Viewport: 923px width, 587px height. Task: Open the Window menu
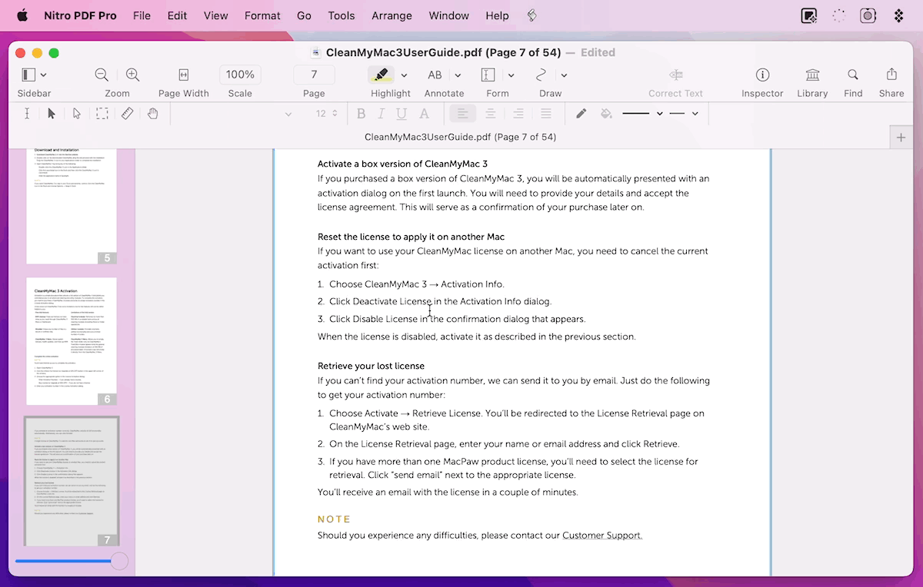[448, 15]
